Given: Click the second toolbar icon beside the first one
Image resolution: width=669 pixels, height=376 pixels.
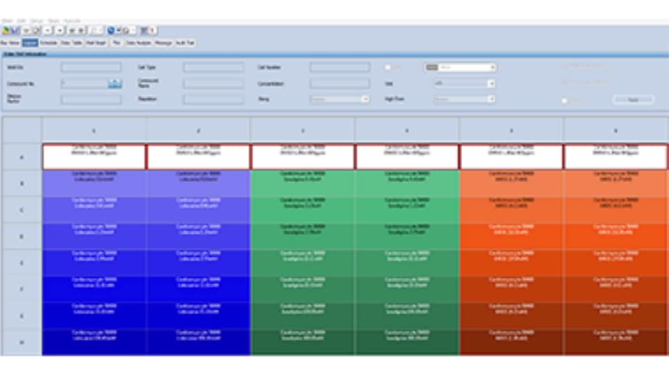Looking at the screenshot, I should [14, 31].
